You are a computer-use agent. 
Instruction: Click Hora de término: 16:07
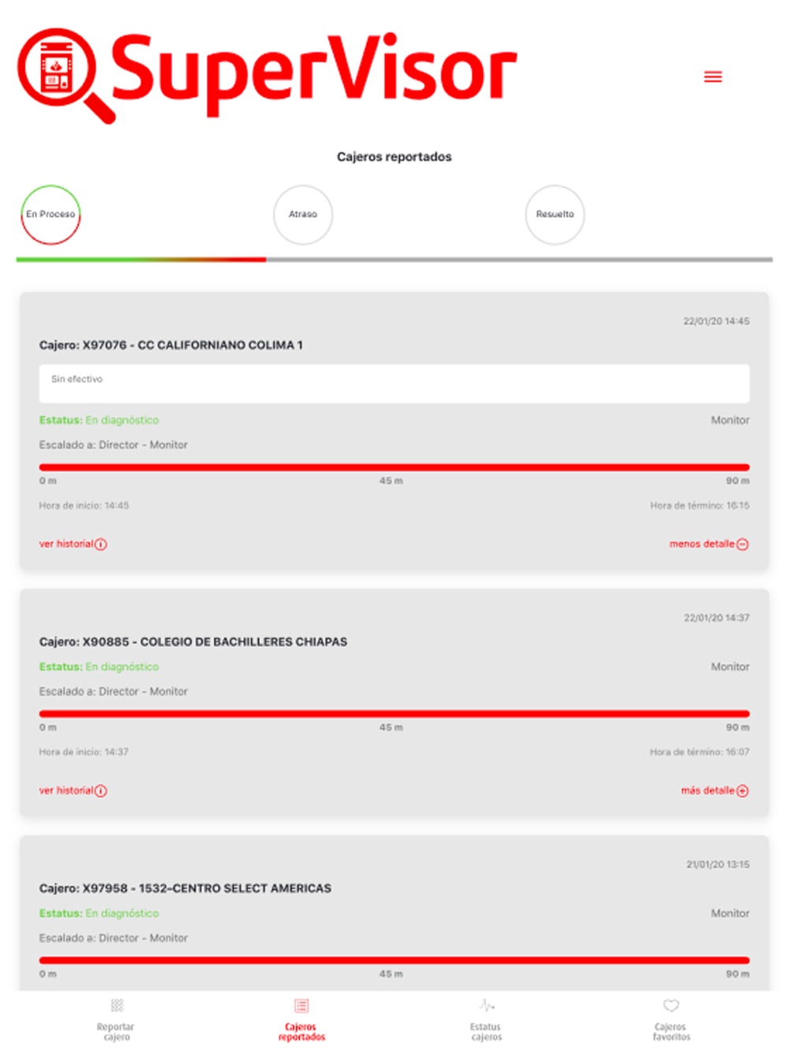click(x=700, y=751)
